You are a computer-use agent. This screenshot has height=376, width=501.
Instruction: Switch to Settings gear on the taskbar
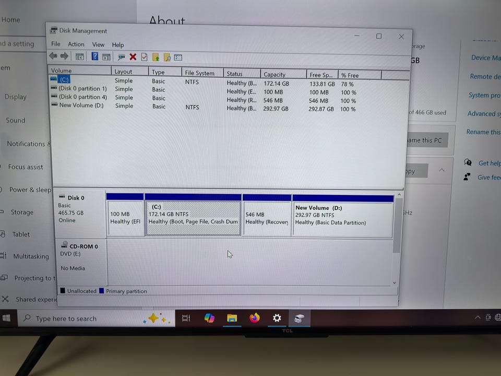tap(277, 318)
